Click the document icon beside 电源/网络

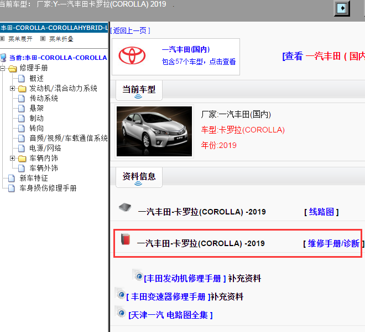point(22,148)
